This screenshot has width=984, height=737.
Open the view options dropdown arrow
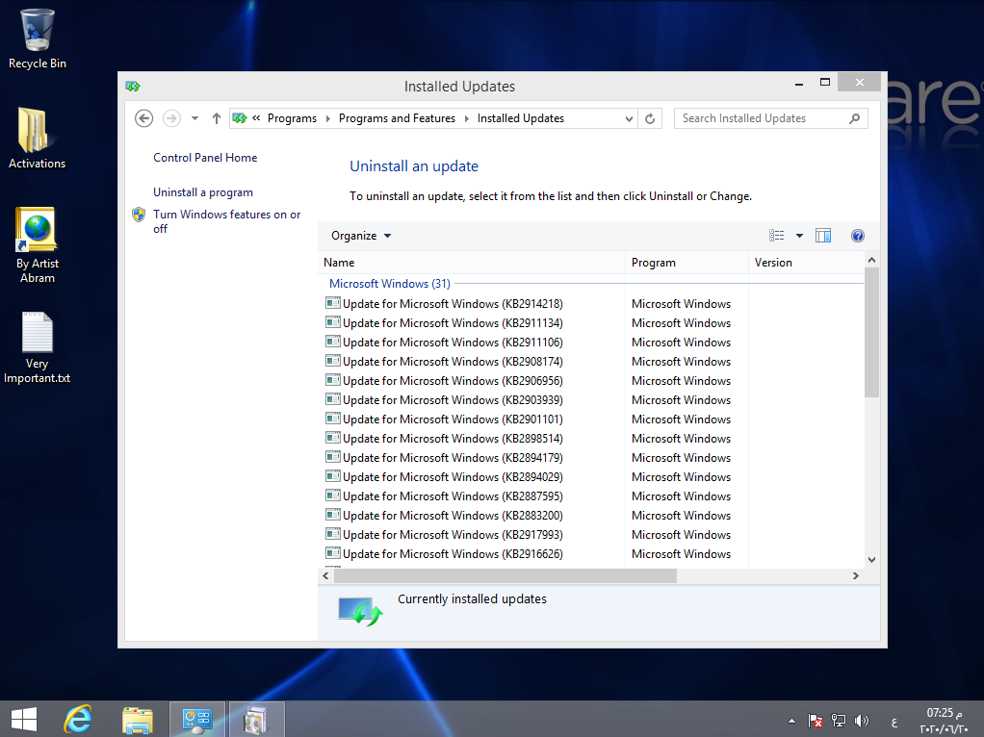coord(799,236)
